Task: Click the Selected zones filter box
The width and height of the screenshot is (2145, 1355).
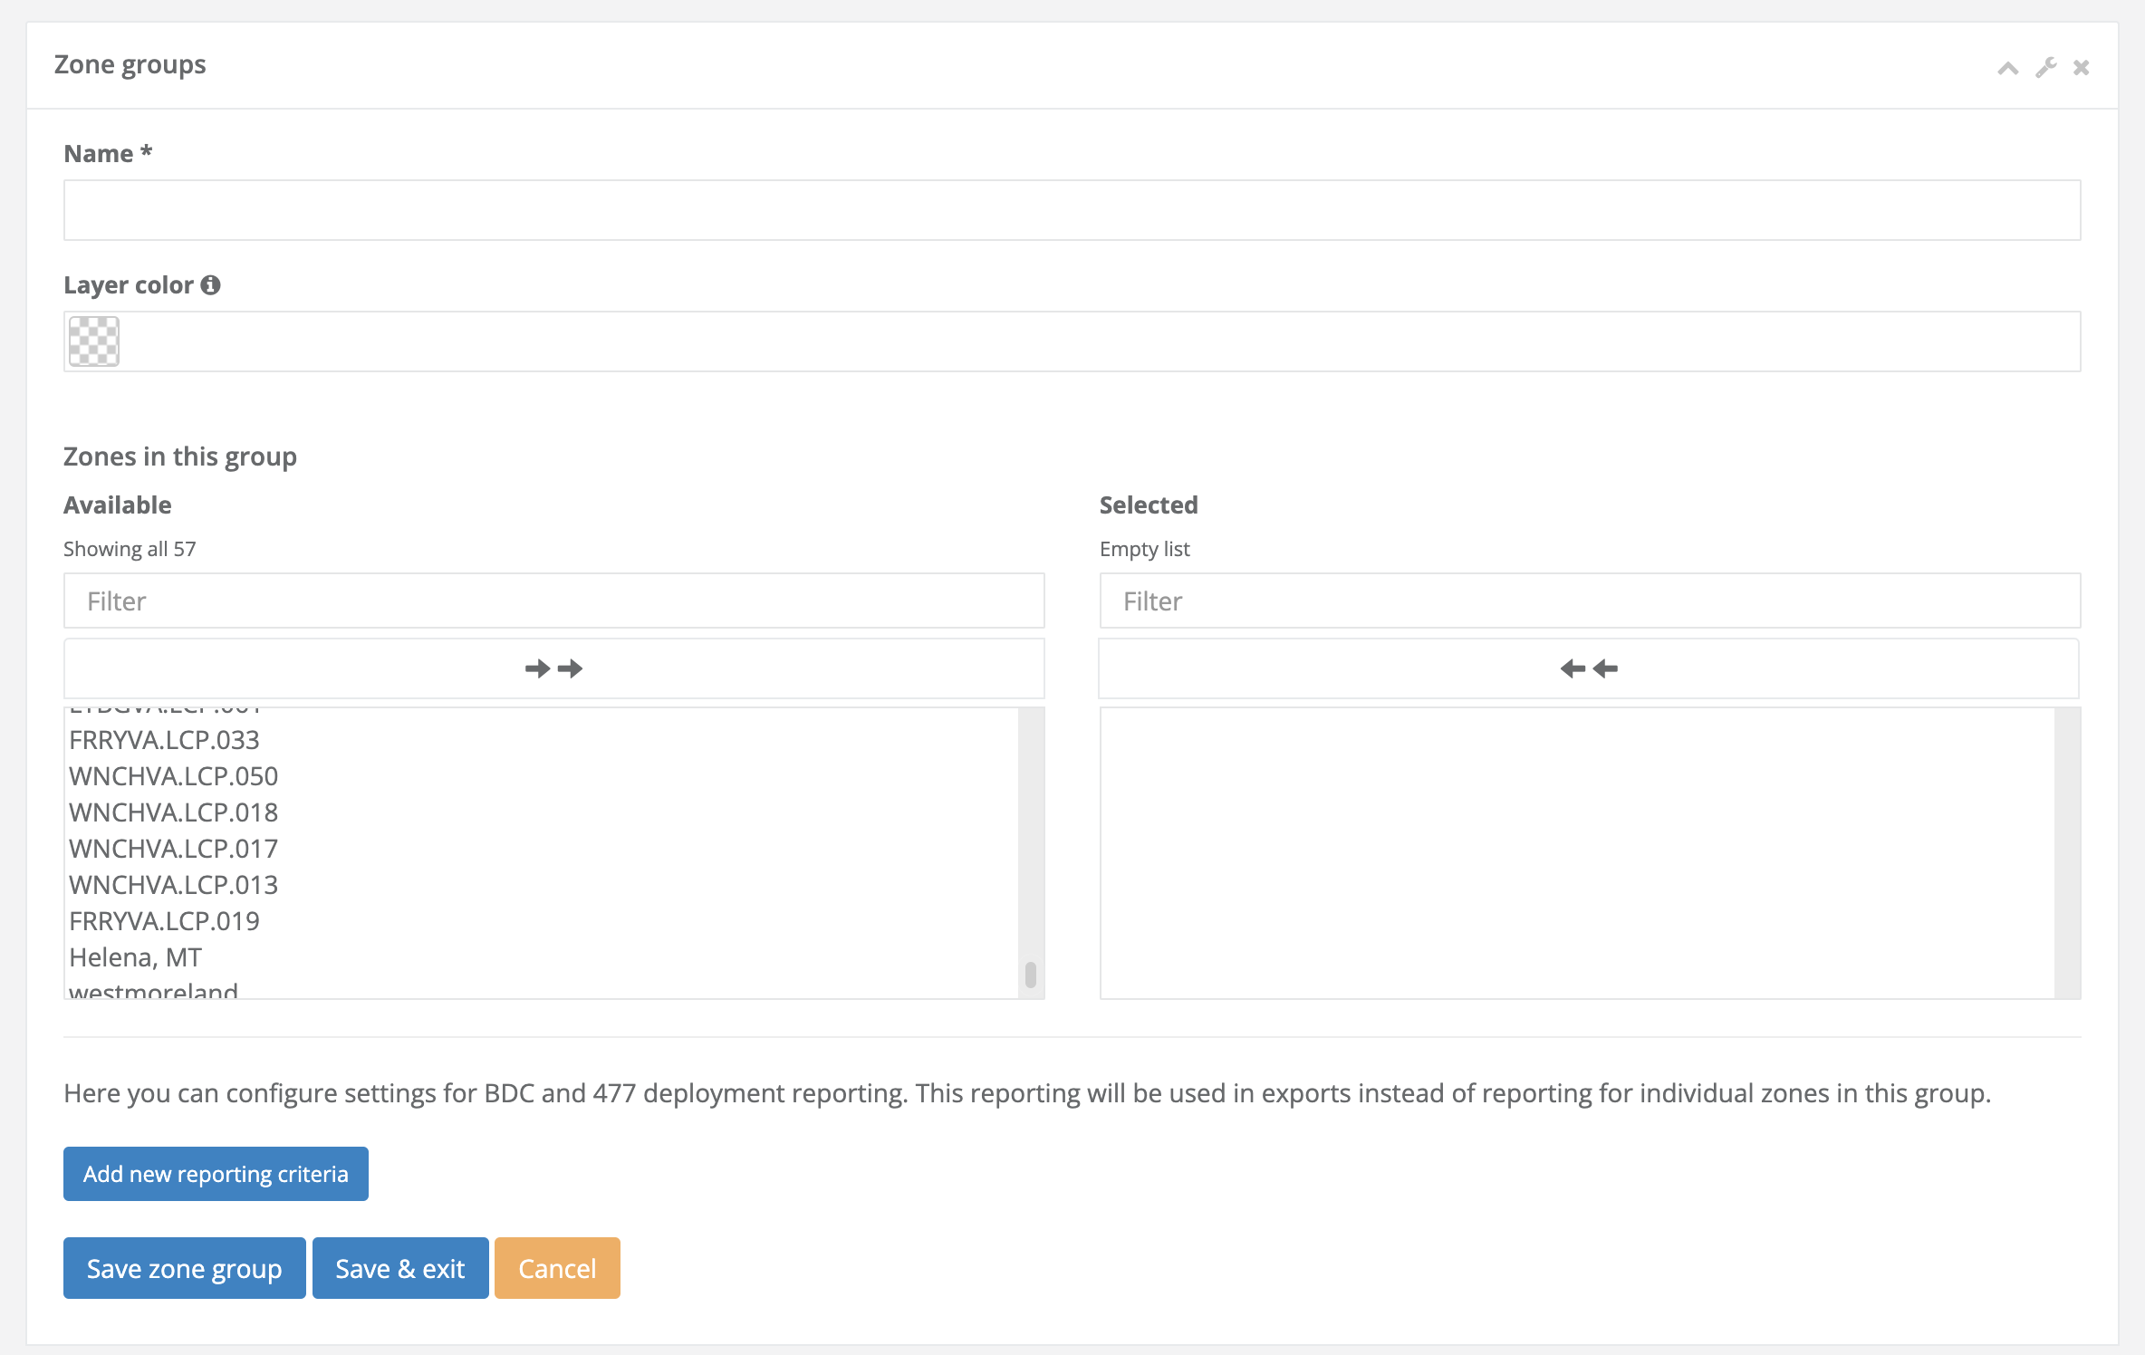Action: coord(1588,601)
